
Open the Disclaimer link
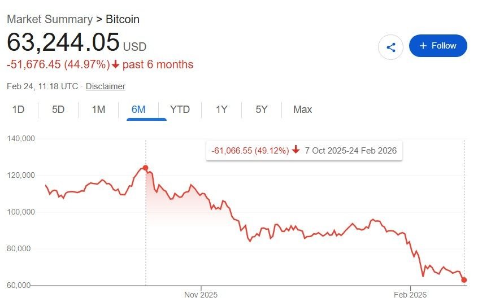coord(106,86)
